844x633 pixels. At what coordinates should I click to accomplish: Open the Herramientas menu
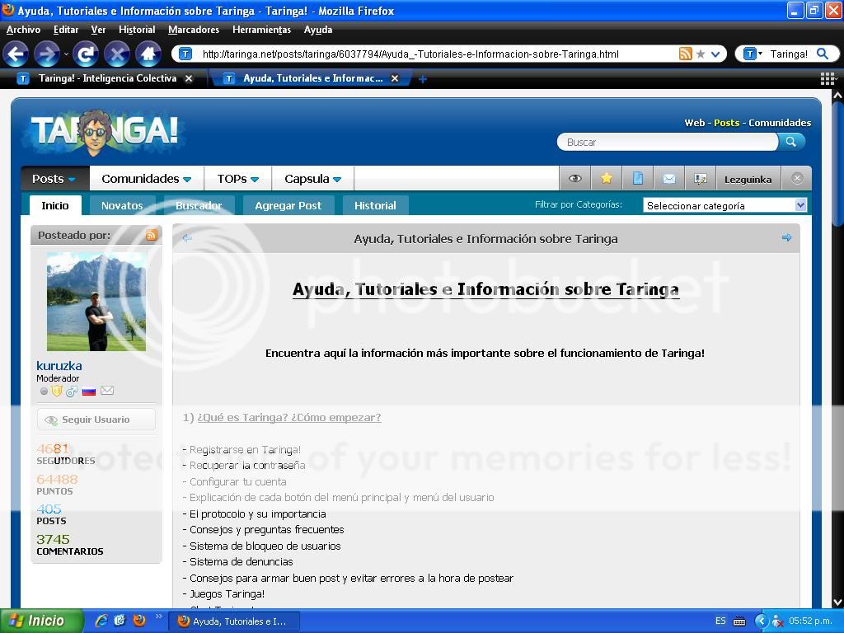(261, 30)
